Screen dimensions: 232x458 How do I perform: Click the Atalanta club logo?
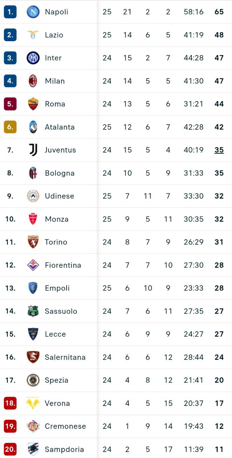[x=33, y=127]
